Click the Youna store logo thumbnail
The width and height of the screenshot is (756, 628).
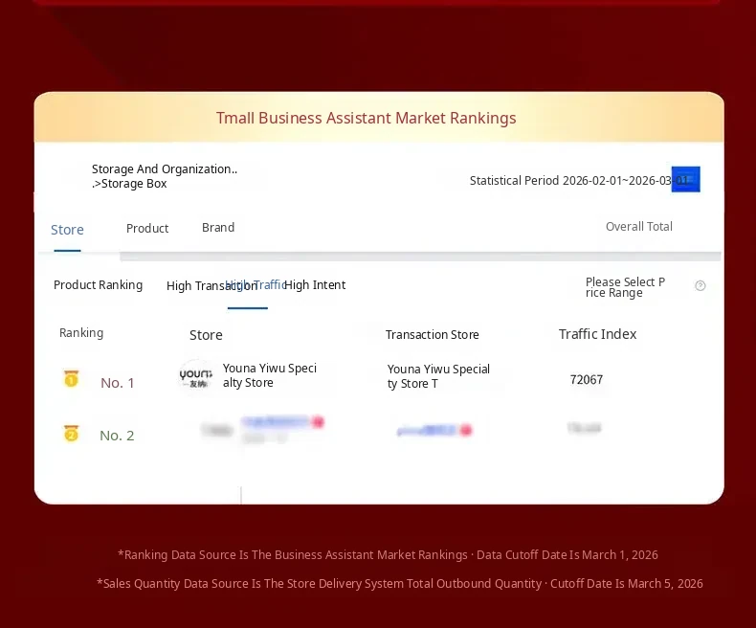point(196,376)
